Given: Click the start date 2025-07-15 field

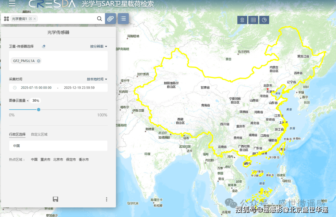Looking at the screenshot, I should [36, 88].
